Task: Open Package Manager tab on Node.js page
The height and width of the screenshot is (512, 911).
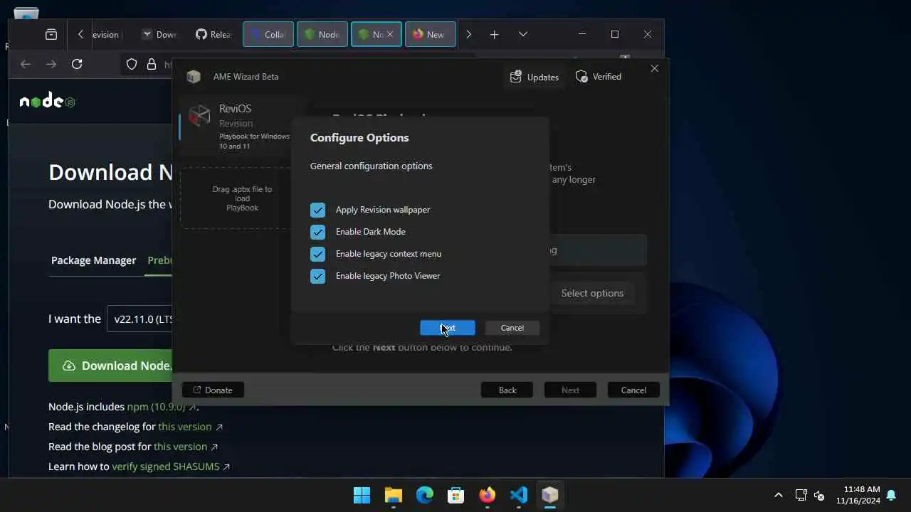Action: pyautogui.click(x=93, y=260)
